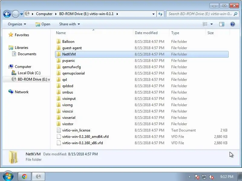This screenshot has width=242, height=181.
Task: Select the NetKVM folder icon in list
Action: click(x=58, y=54)
